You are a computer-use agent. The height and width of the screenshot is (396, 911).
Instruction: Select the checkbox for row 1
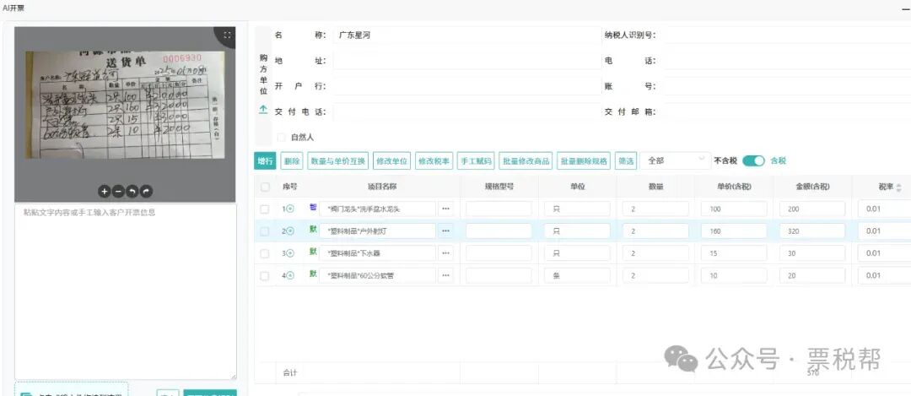[265, 209]
